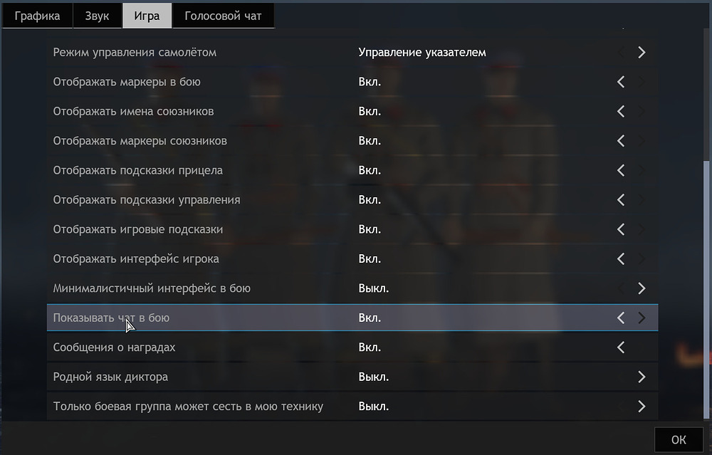The image size is (712, 455).
Task: Click left arrow for Отображать маркеры союзников
Action: [621, 141]
